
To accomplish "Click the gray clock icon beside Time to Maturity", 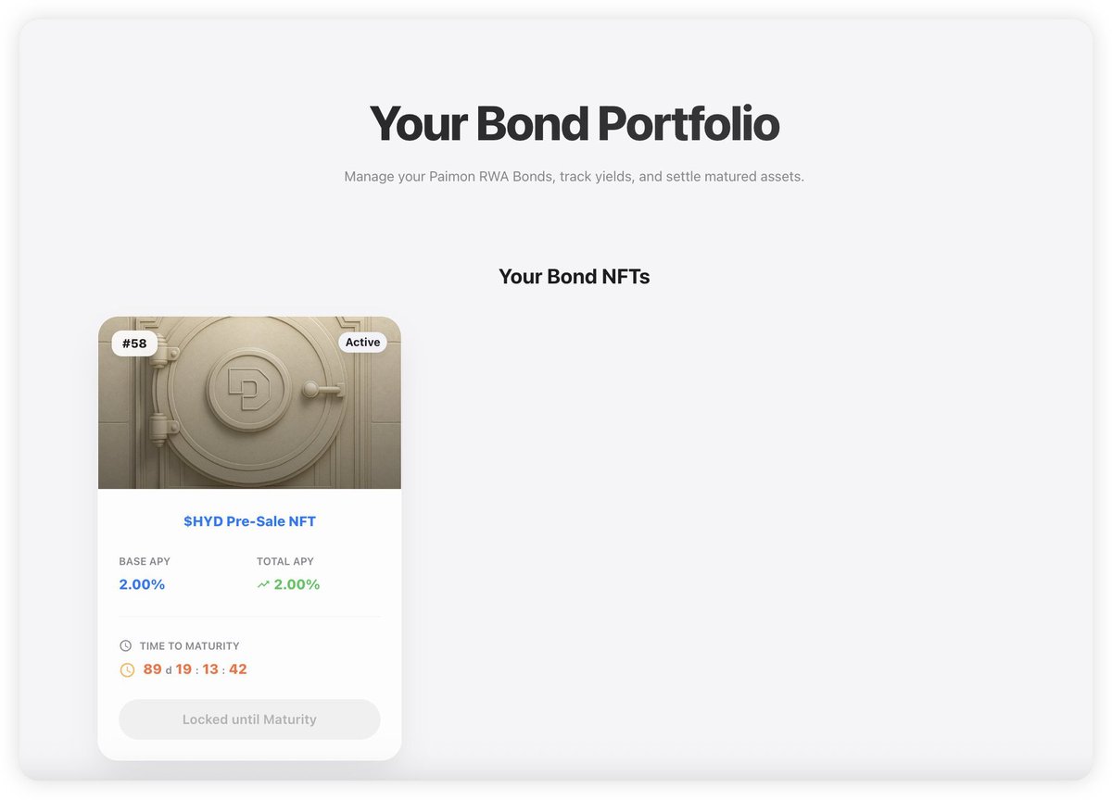I will click(126, 646).
